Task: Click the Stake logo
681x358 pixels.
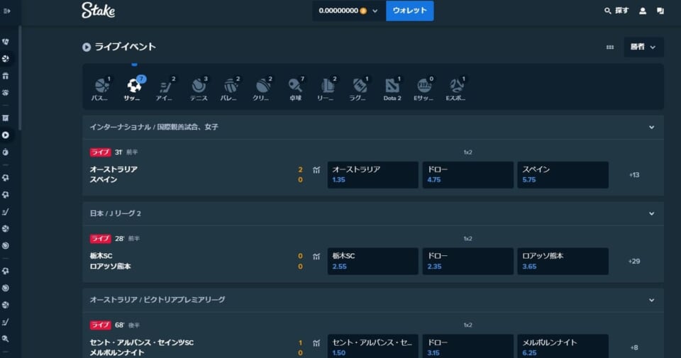Action: (98, 11)
